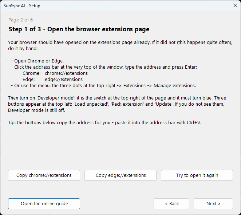Go back to the previous setup page
The width and height of the screenshot is (241, 215).
tap(171, 204)
